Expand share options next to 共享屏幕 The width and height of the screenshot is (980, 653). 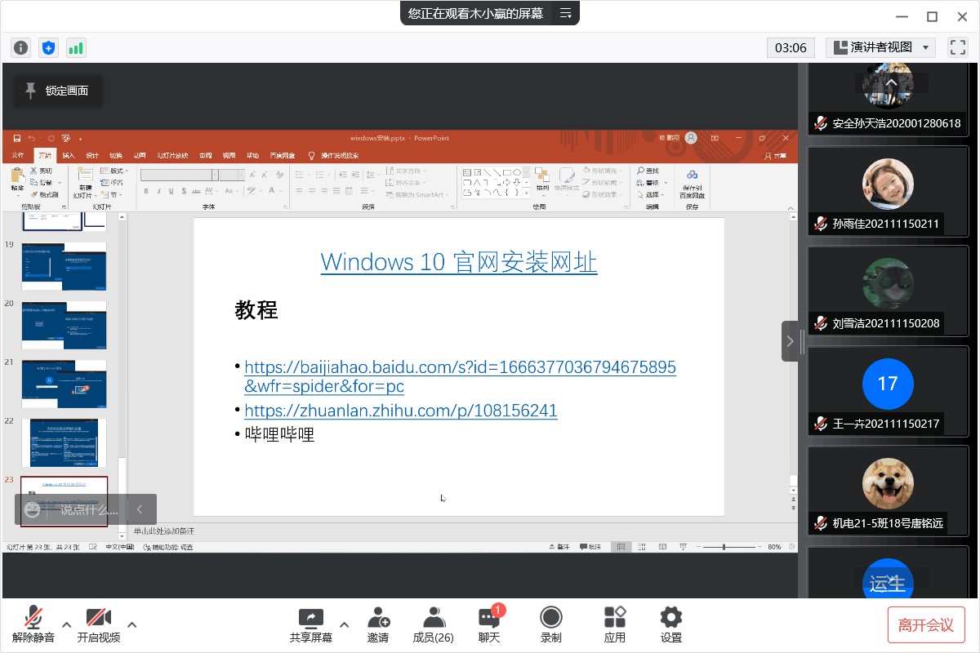(x=344, y=625)
